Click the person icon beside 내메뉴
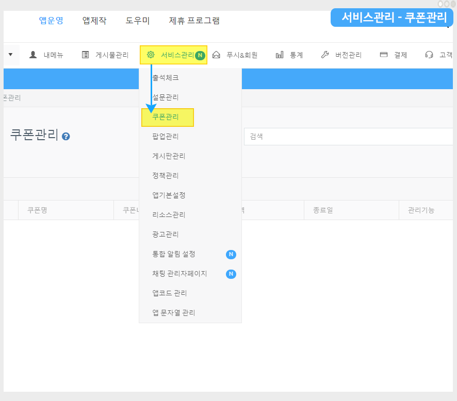Screen dimensions: 457x401 (33, 55)
